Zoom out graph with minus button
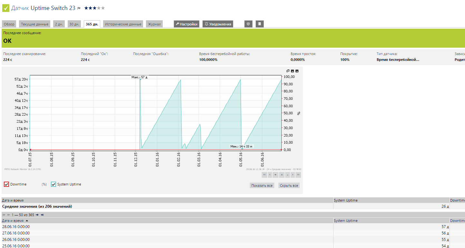The height and width of the screenshot is (248, 465). coord(287,175)
